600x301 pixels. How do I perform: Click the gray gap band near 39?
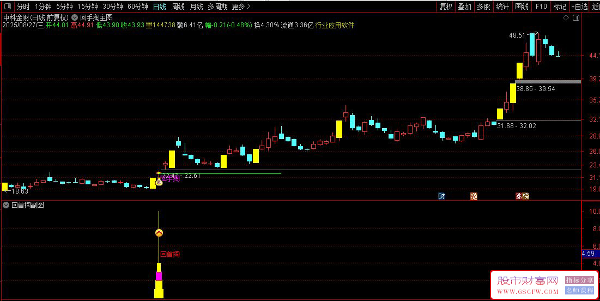(x=548, y=82)
